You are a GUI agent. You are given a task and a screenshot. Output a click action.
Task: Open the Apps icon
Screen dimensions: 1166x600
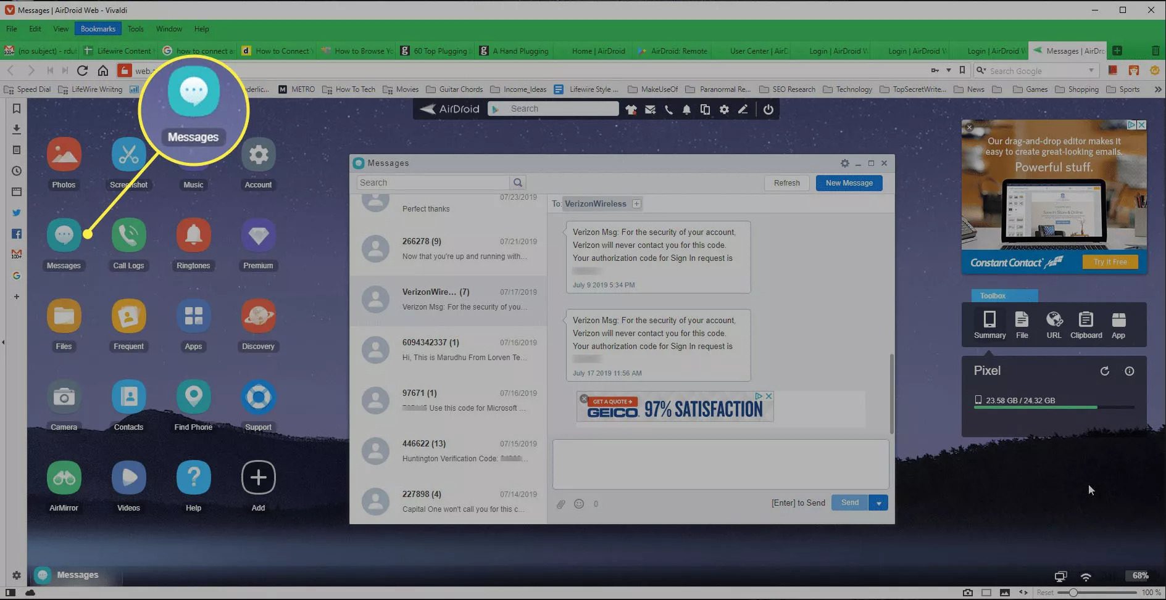coord(193,316)
